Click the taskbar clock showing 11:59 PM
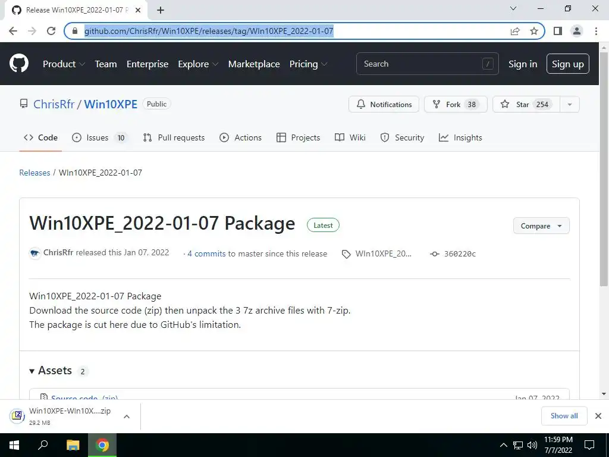 [x=558, y=445]
